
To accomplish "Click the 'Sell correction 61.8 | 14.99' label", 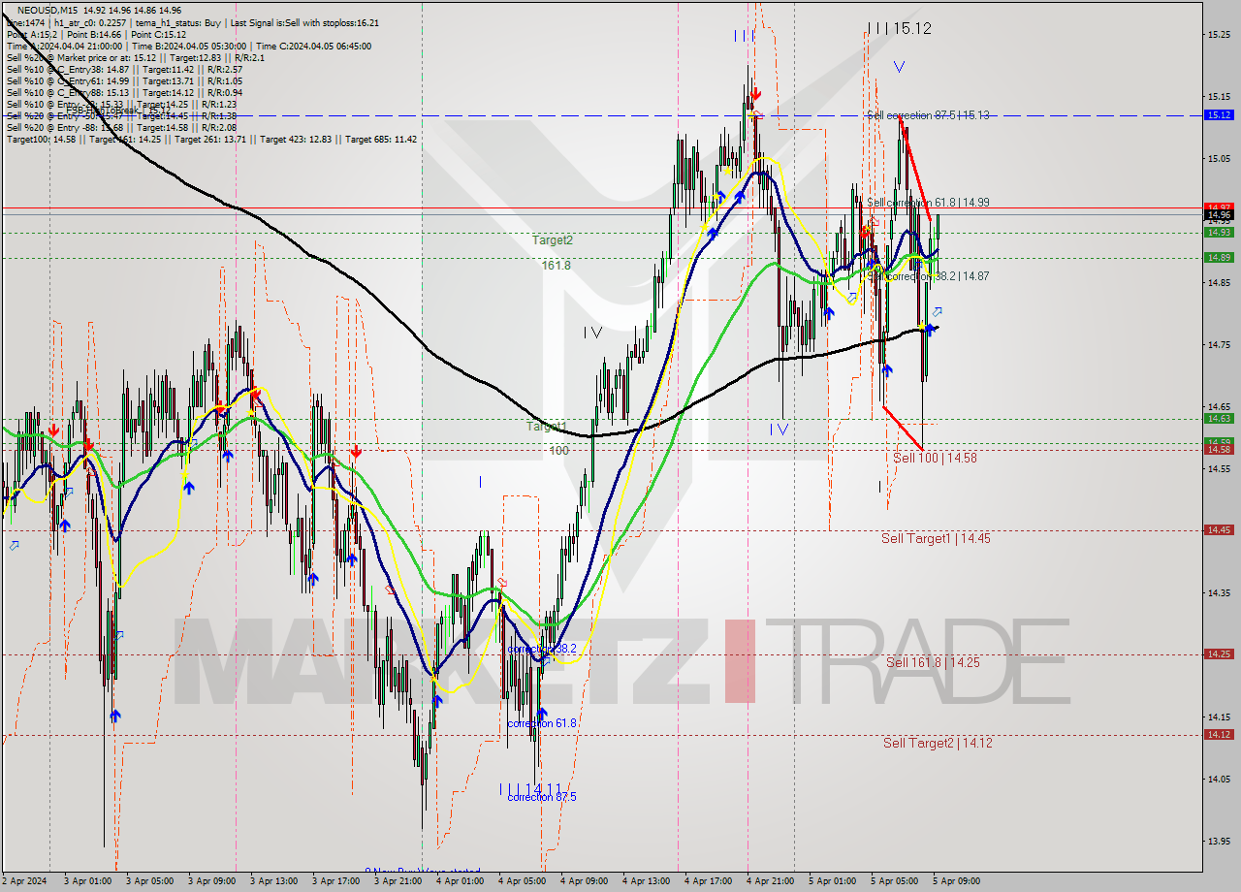I will click(928, 203).
